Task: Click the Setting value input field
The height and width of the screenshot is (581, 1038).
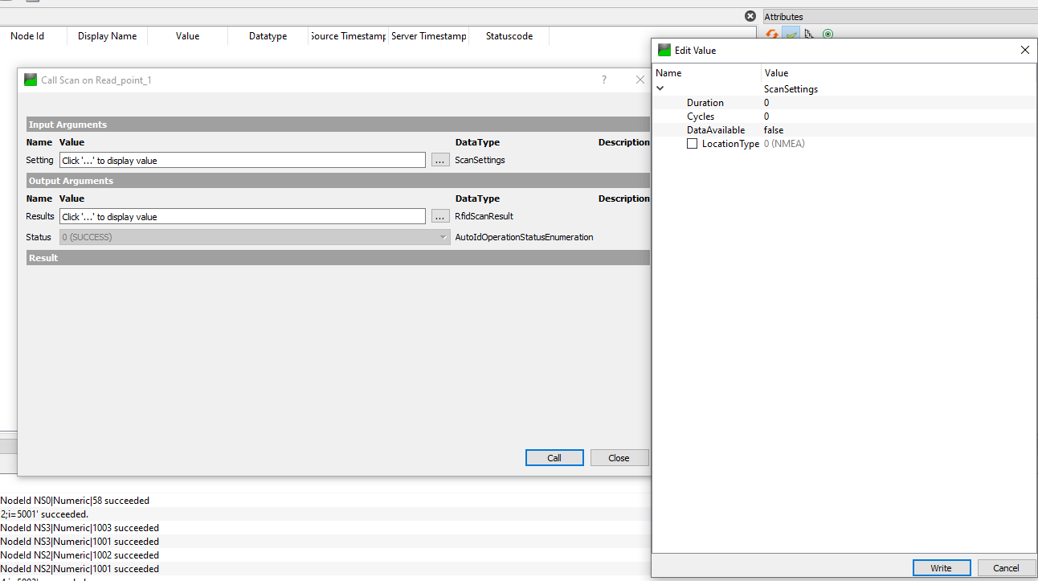Action: 241,160
